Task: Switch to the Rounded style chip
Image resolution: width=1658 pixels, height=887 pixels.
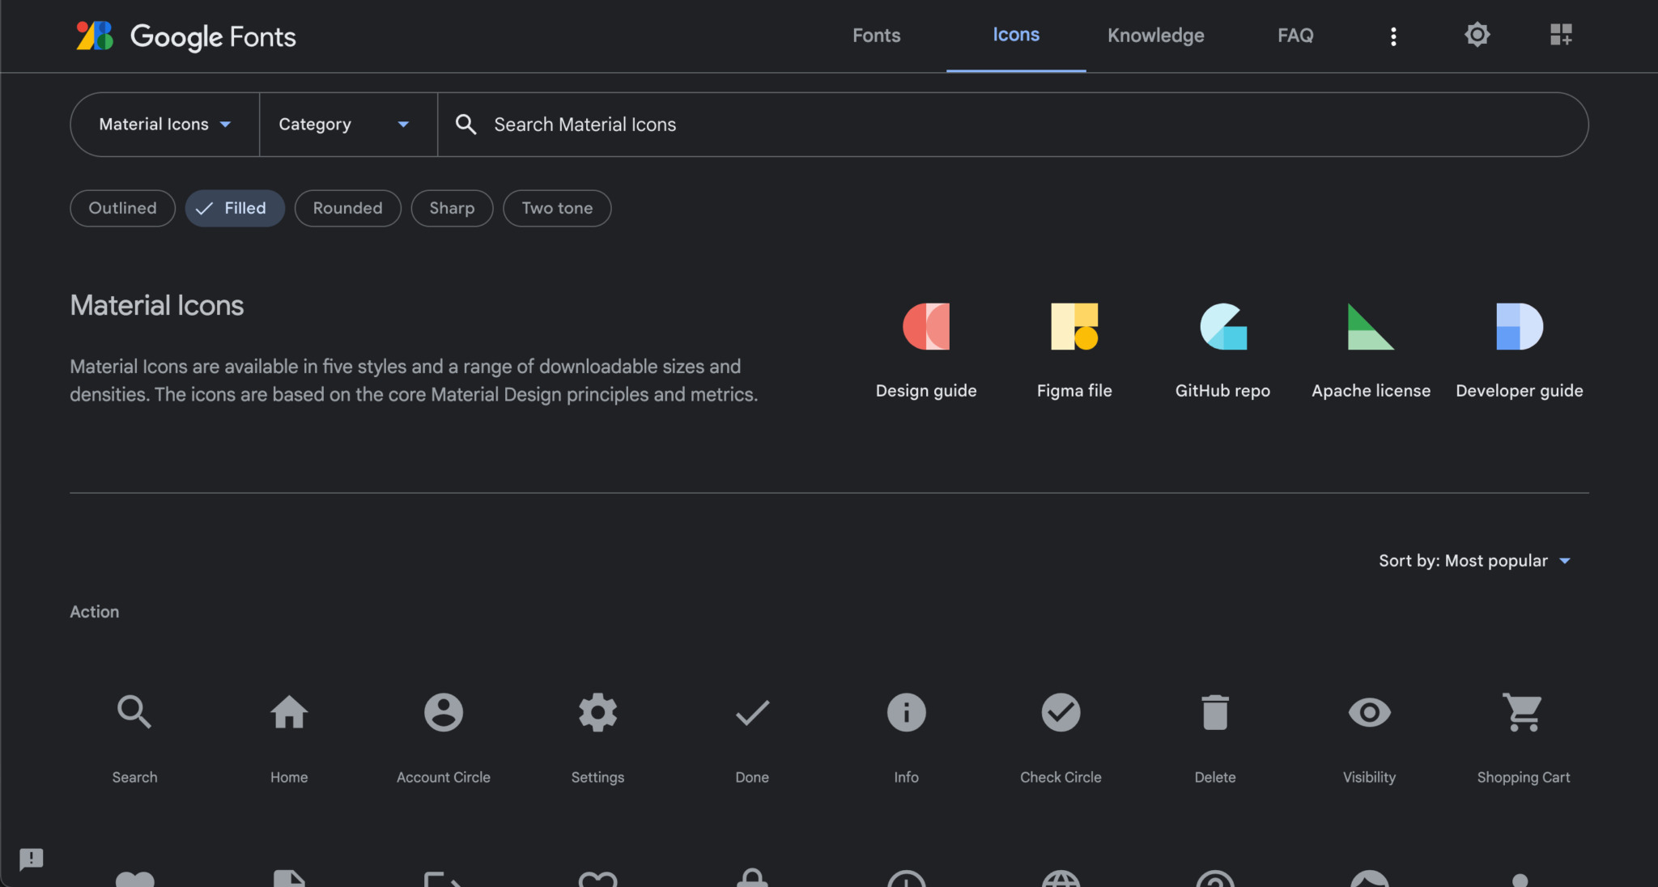Action: click(x=347, y=208)
